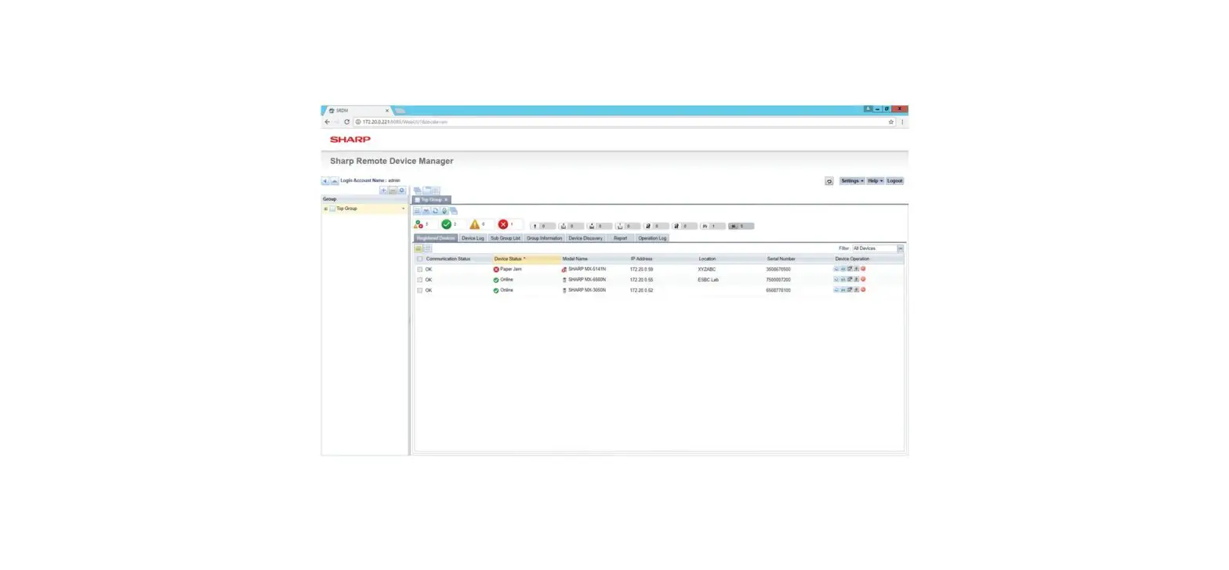Screen dimensions: 1229x570
Task: Sort by Serial Number column header
Action: [x=781, y=259]
